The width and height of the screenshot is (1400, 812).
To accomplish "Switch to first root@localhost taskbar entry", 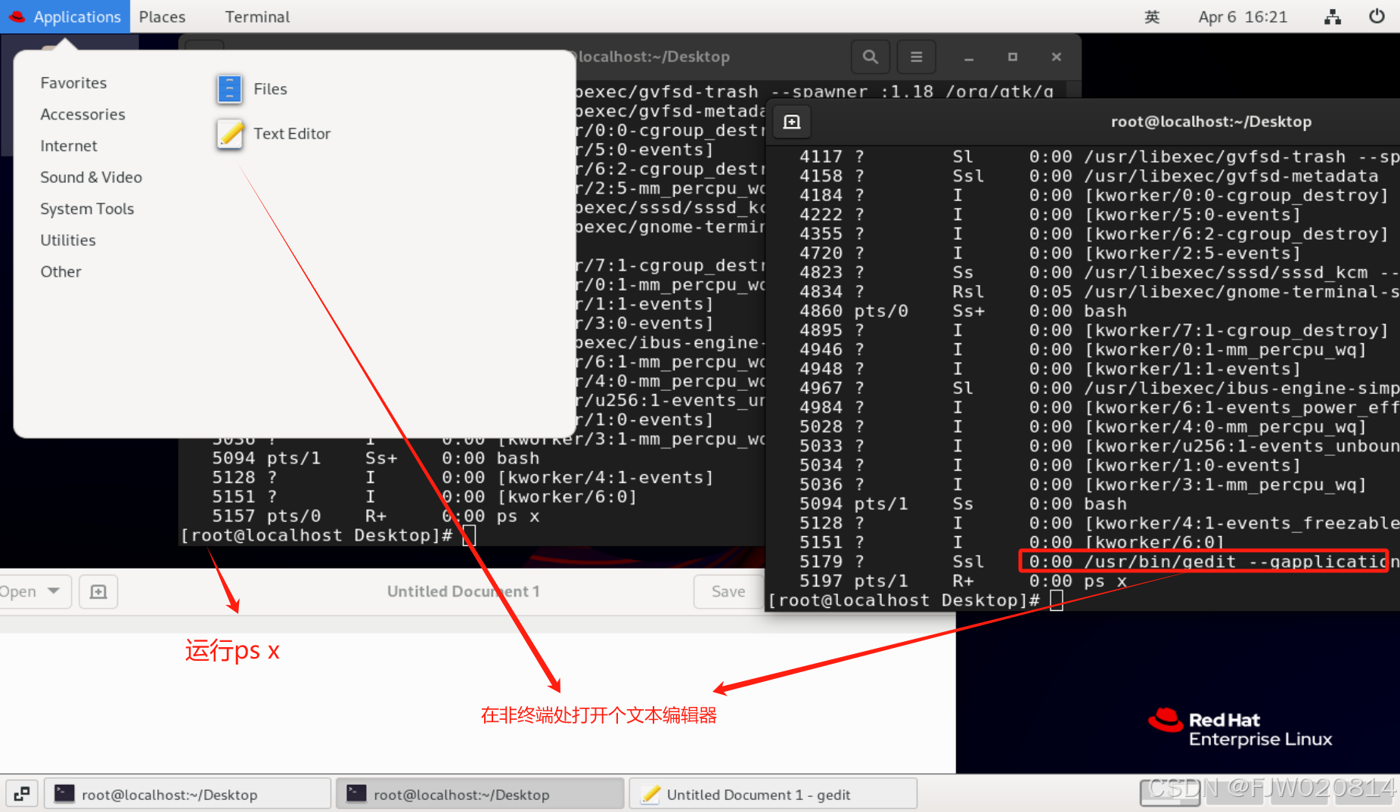I will 187,794.
